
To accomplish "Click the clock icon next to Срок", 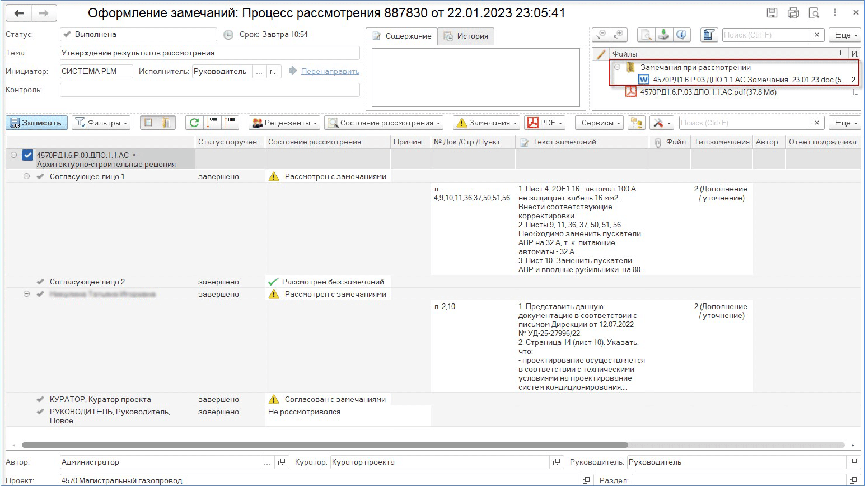I will (x=228, y=35).
